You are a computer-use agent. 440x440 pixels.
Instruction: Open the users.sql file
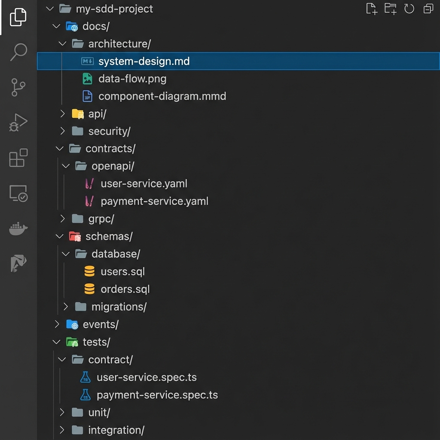(x=122, y=272)
